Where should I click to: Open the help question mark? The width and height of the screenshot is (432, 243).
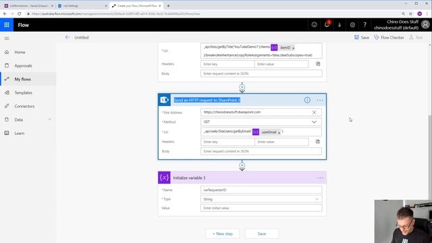coord(364,25)
